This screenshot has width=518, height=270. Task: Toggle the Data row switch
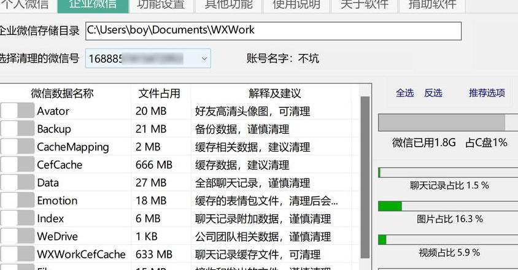point(17,182)
